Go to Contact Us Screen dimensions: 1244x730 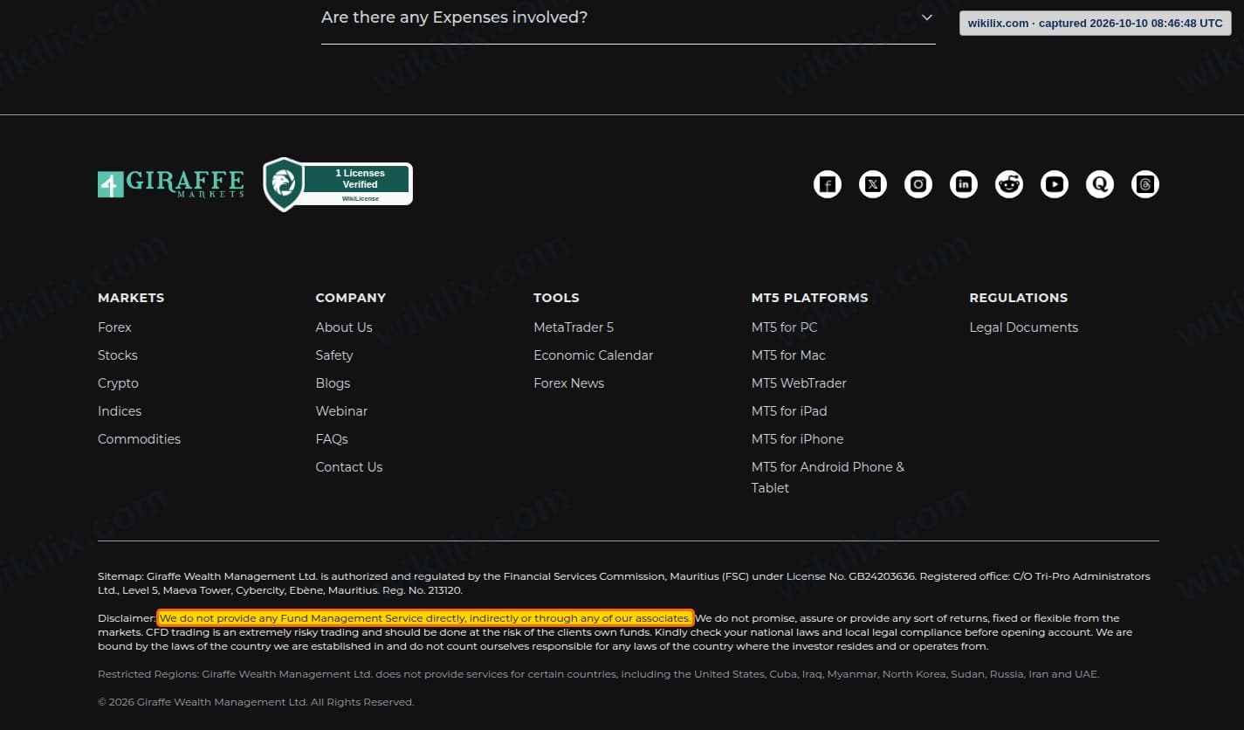click(349, 467)
